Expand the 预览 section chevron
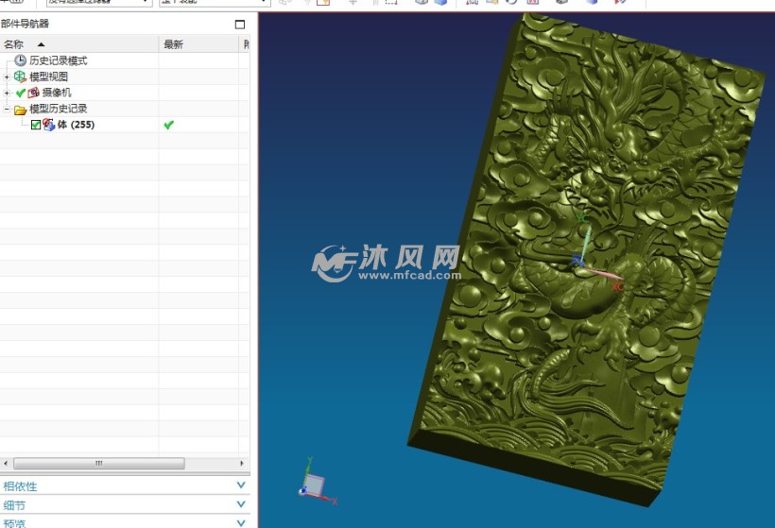The width and height of the screenshot is (775, 528). pyautogui.click(x=241, y=522)
